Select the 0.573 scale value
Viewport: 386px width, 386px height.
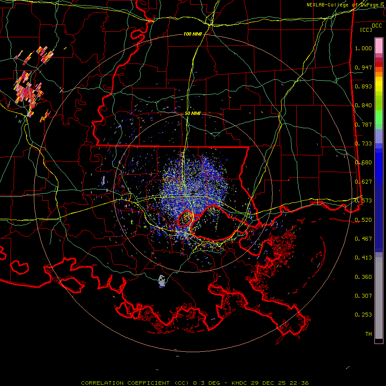pyautogui.click(x=363, y=201)
